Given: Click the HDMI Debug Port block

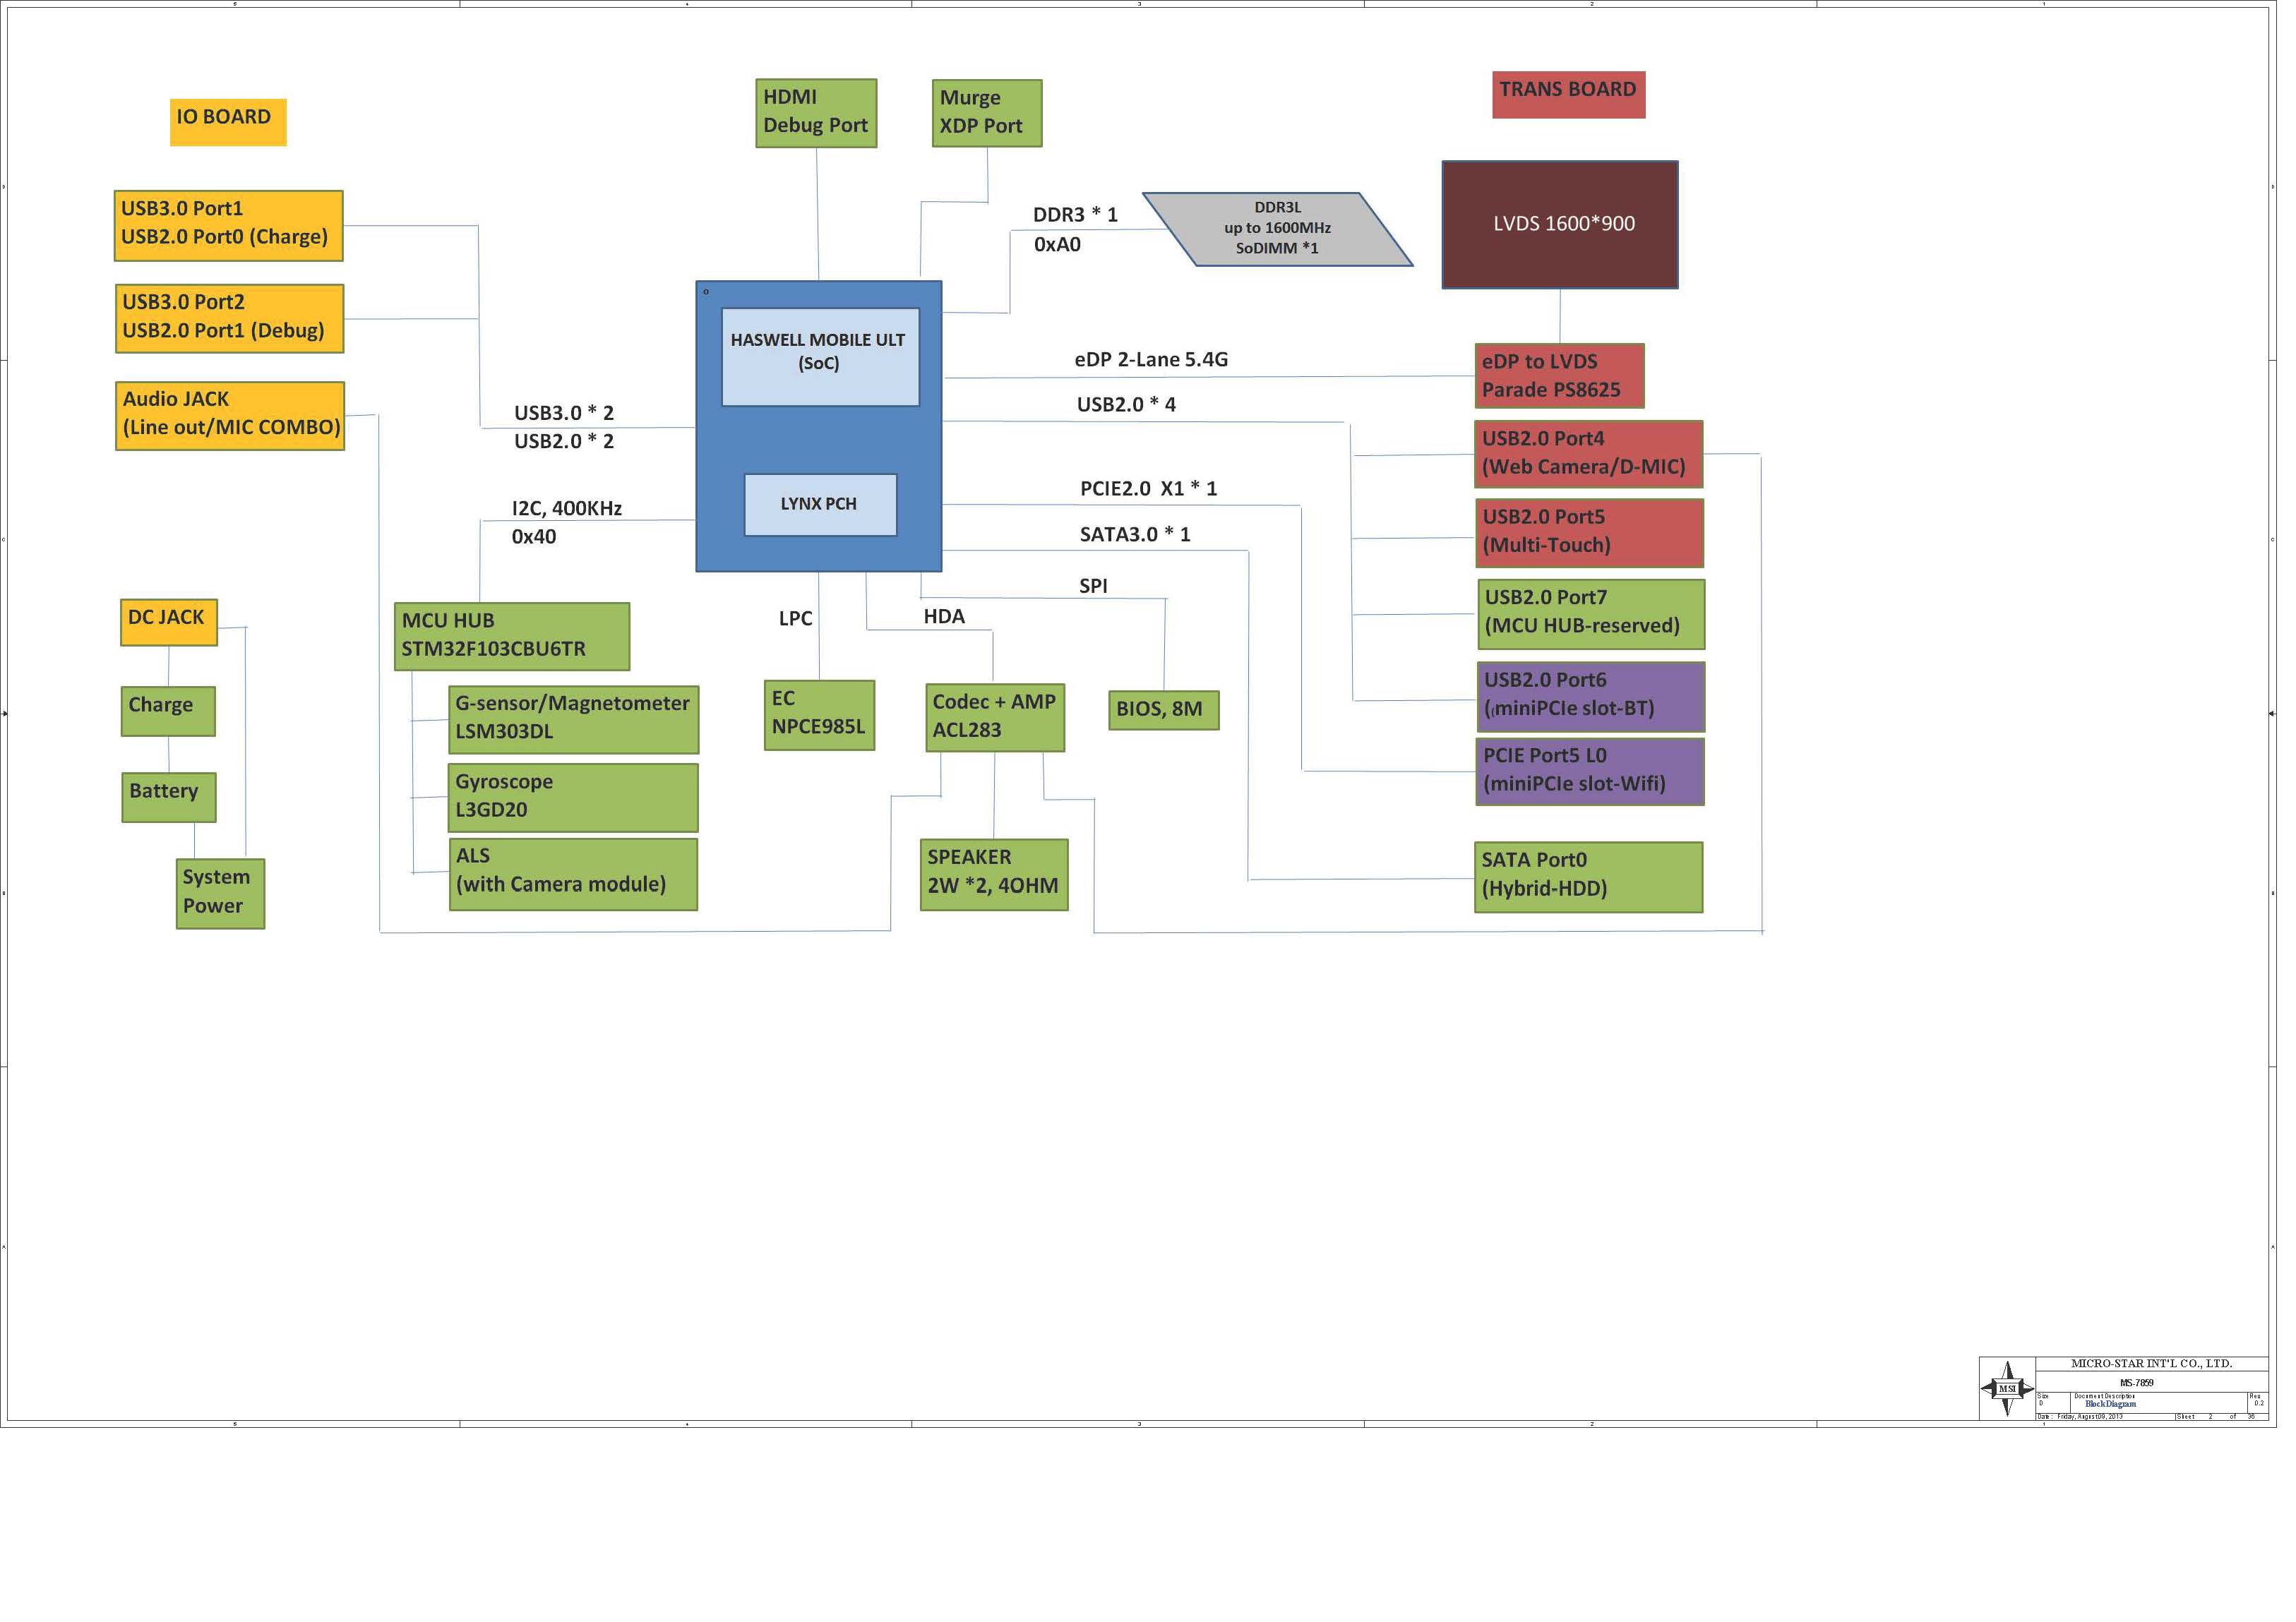Looking at the screenshot, I should (x=815, y=113).
